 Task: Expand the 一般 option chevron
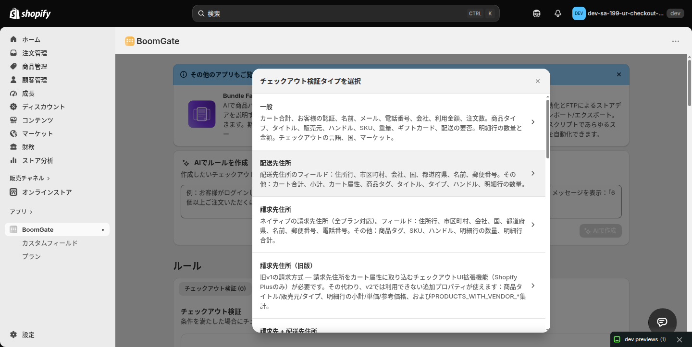533,122
